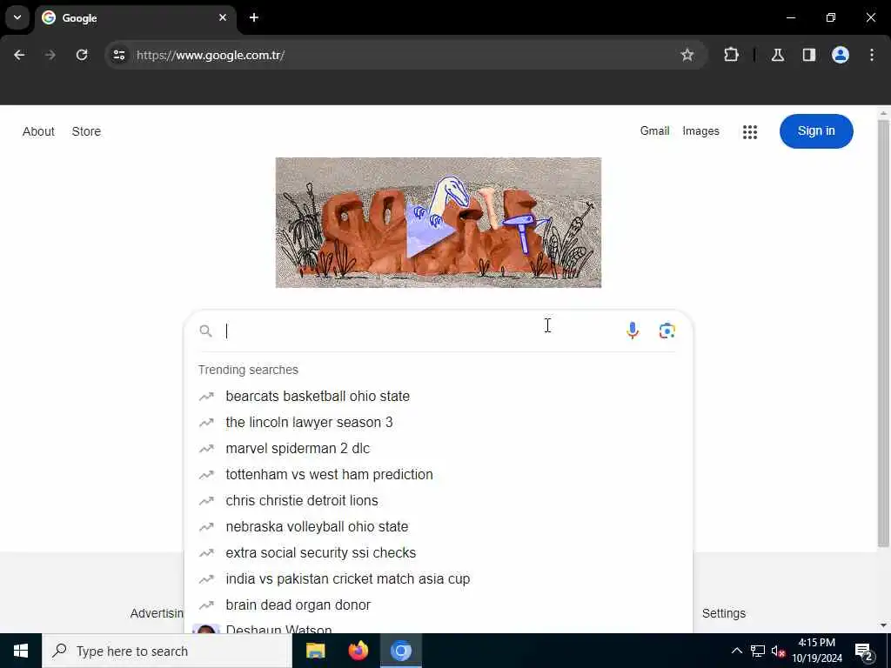Open the clock showing 4:15 PM
891x668 pixels.
click(x=816, y=651)
